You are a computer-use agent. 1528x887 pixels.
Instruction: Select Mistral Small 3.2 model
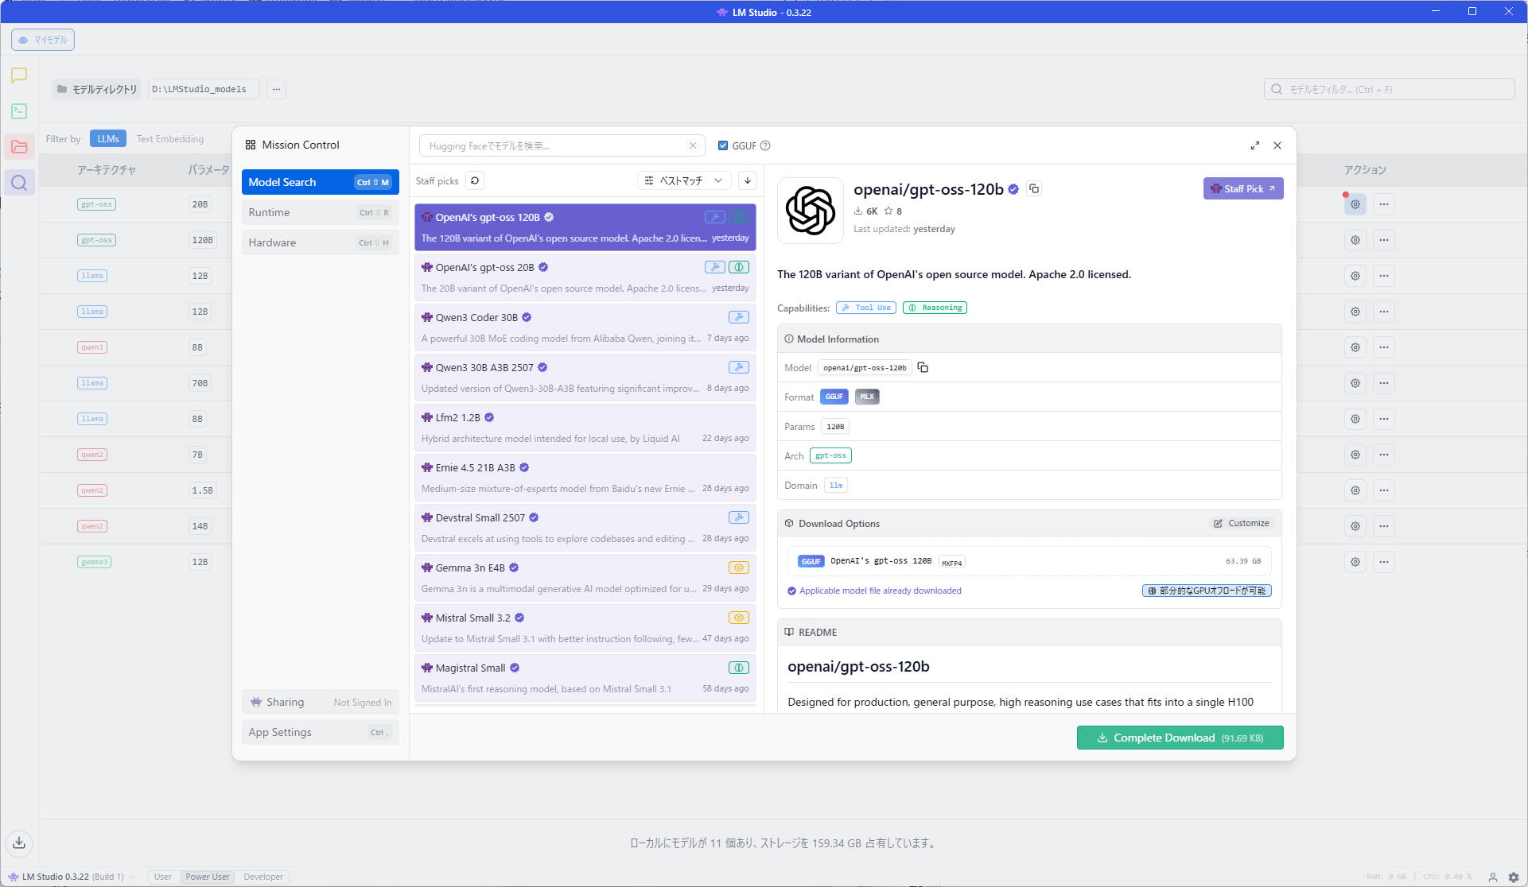pyautogui.click(x=585, y=628)
